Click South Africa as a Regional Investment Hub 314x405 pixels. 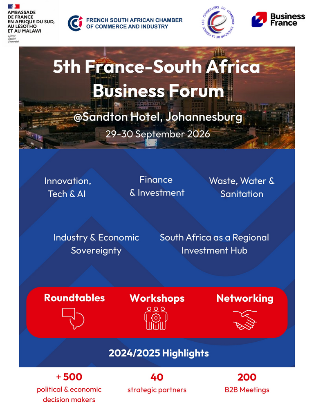pyautogui.click(x=214, y=244)
